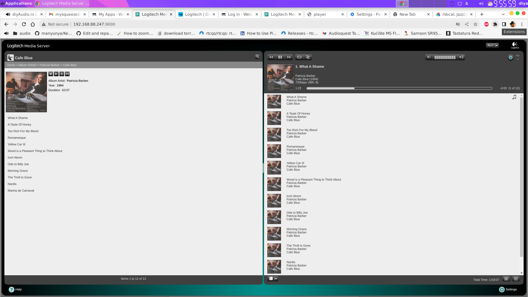Viewport: 528px width, 297px height.
Task: Click the playlist thumbnail for A Taste Of Honey
Action: click(274, 118)
